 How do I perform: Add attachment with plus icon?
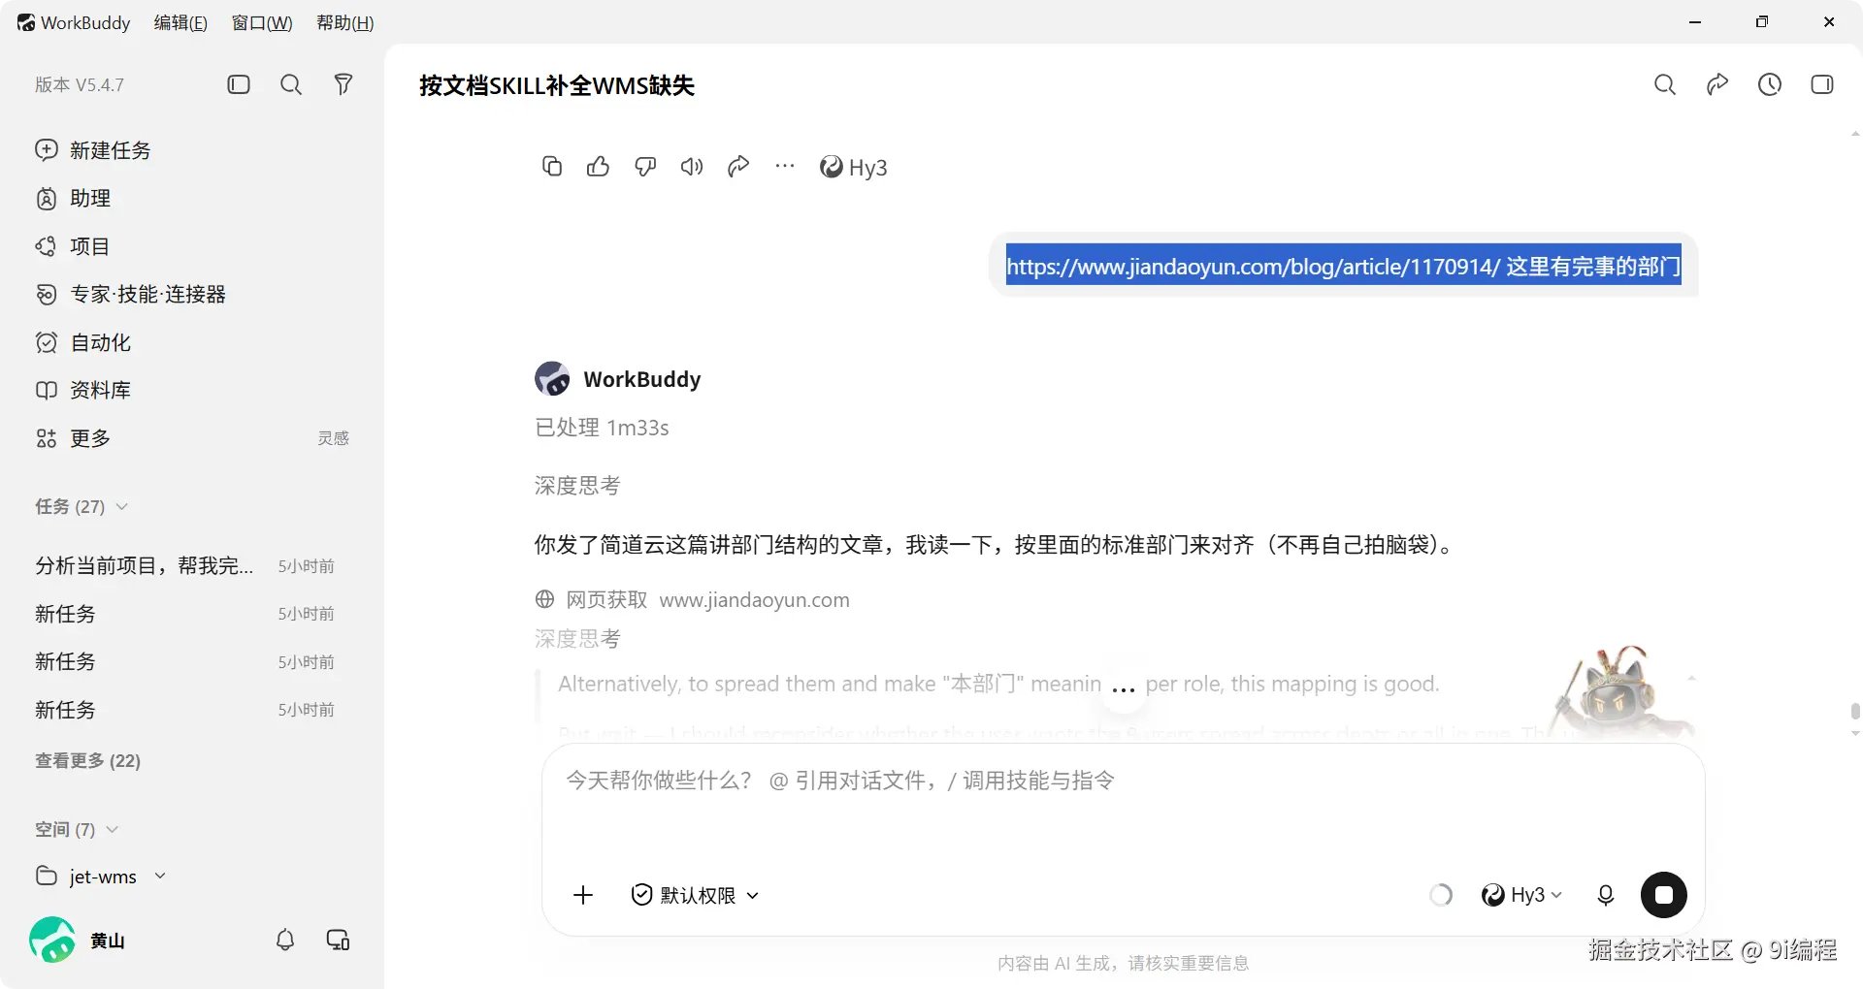click(x=583, y=895)
